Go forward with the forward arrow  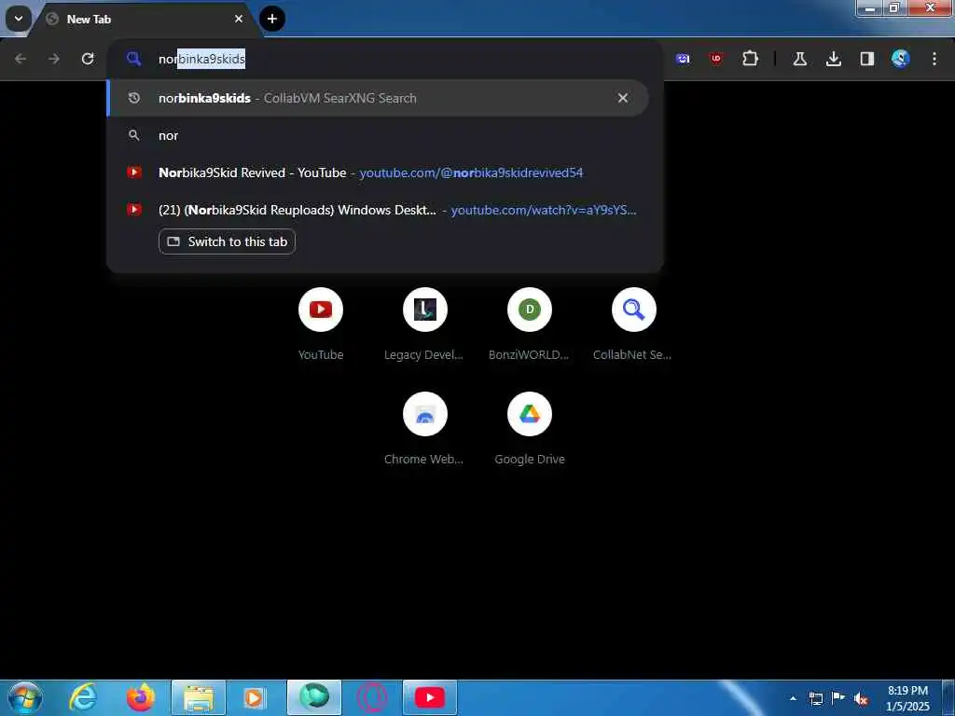pyautogui.click(x=54, y=59)
